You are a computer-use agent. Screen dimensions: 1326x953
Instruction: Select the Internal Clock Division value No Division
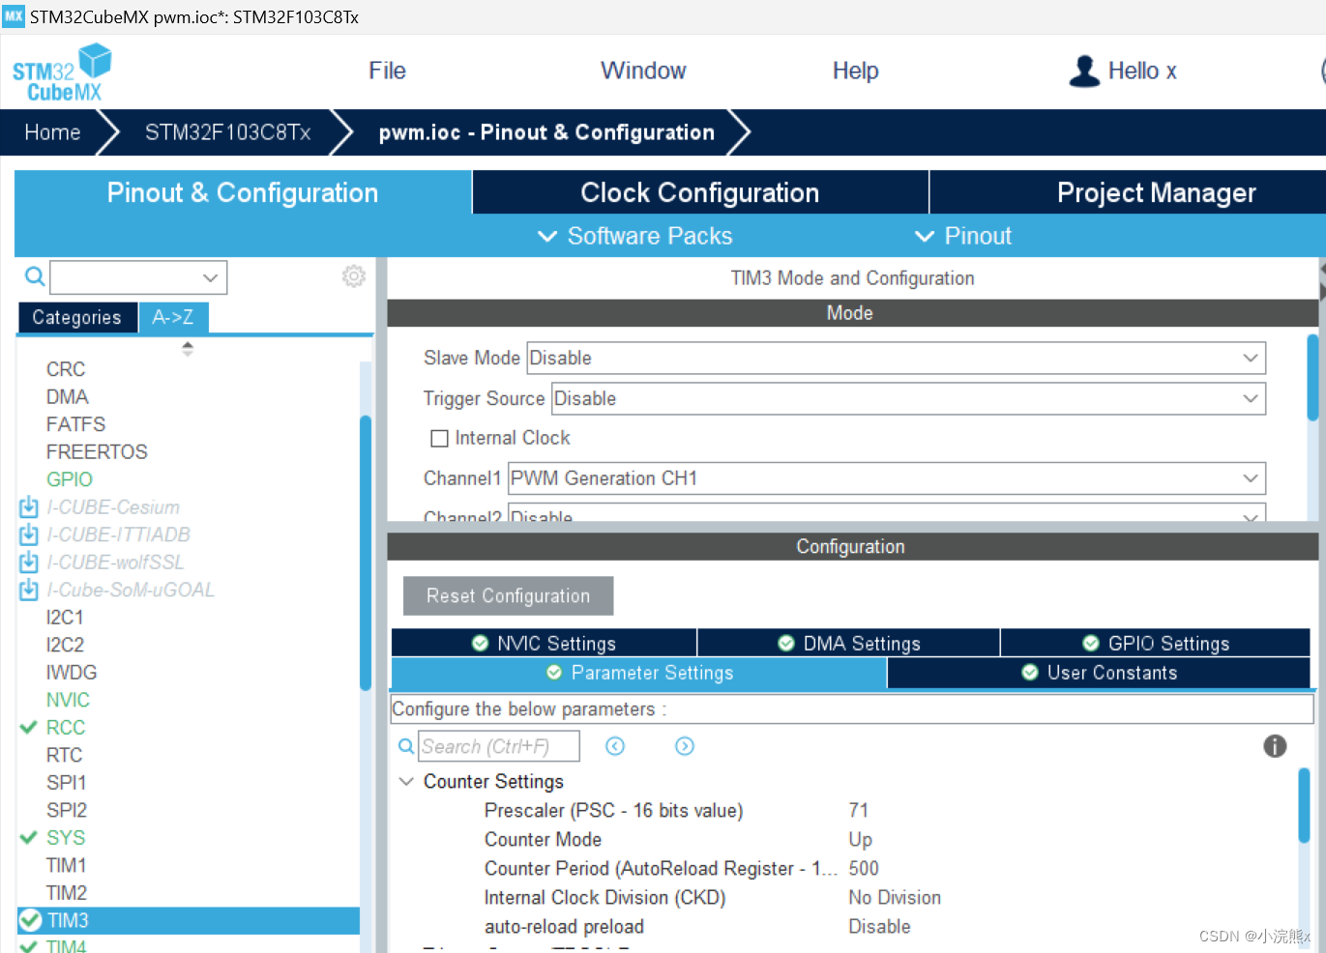point(895,897)
